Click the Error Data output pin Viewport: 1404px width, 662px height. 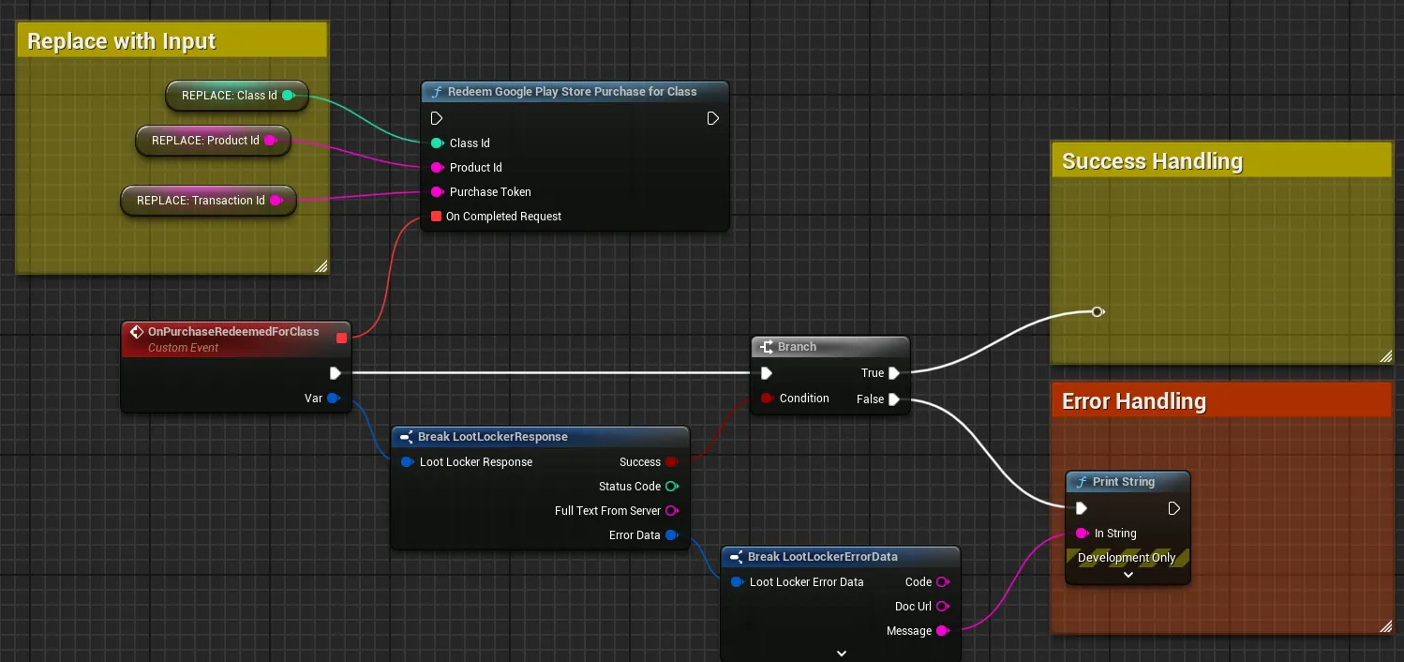click(671, 534)
